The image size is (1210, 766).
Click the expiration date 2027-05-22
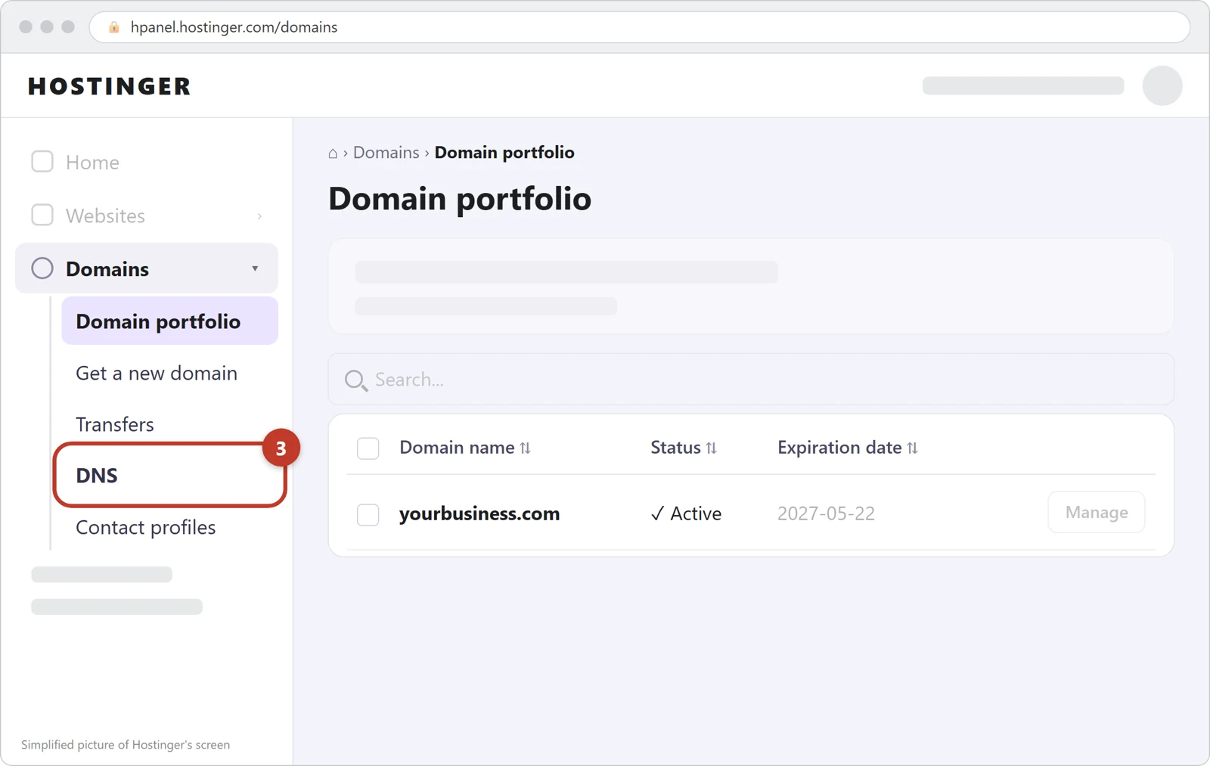click(x=827, y=514)
